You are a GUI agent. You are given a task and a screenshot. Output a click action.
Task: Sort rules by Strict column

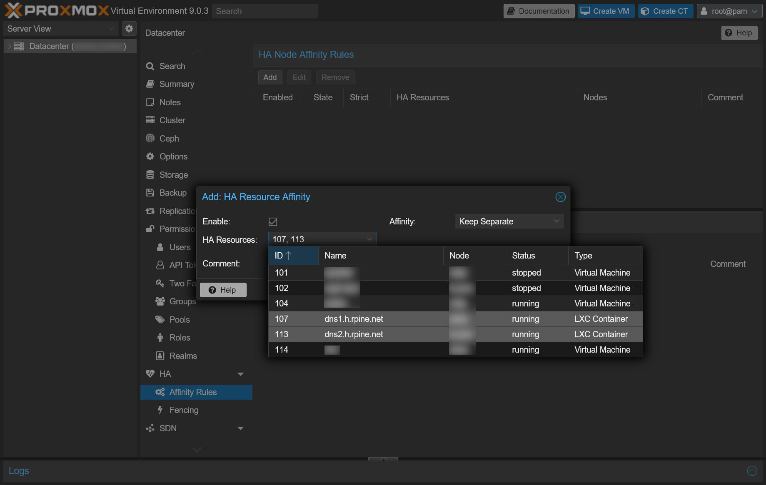[x=367, y=97]
